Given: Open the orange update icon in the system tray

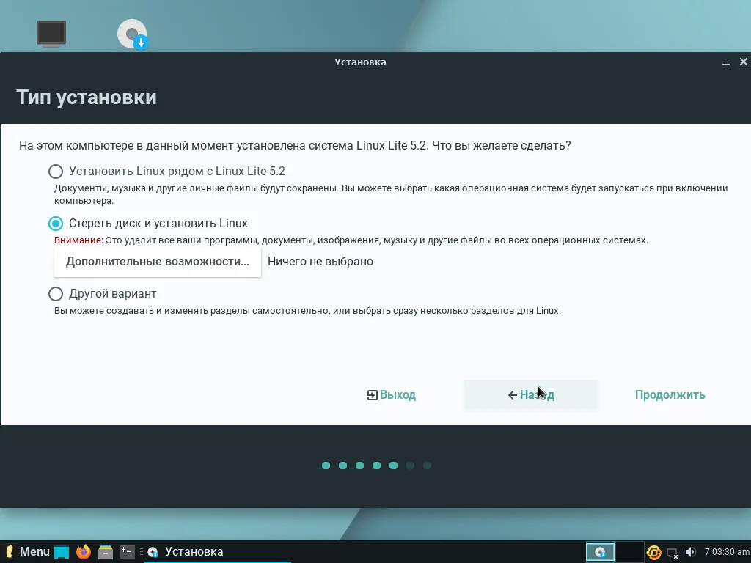Looking at the screenshot, I should pyautogui.click(x=653, y=552).
